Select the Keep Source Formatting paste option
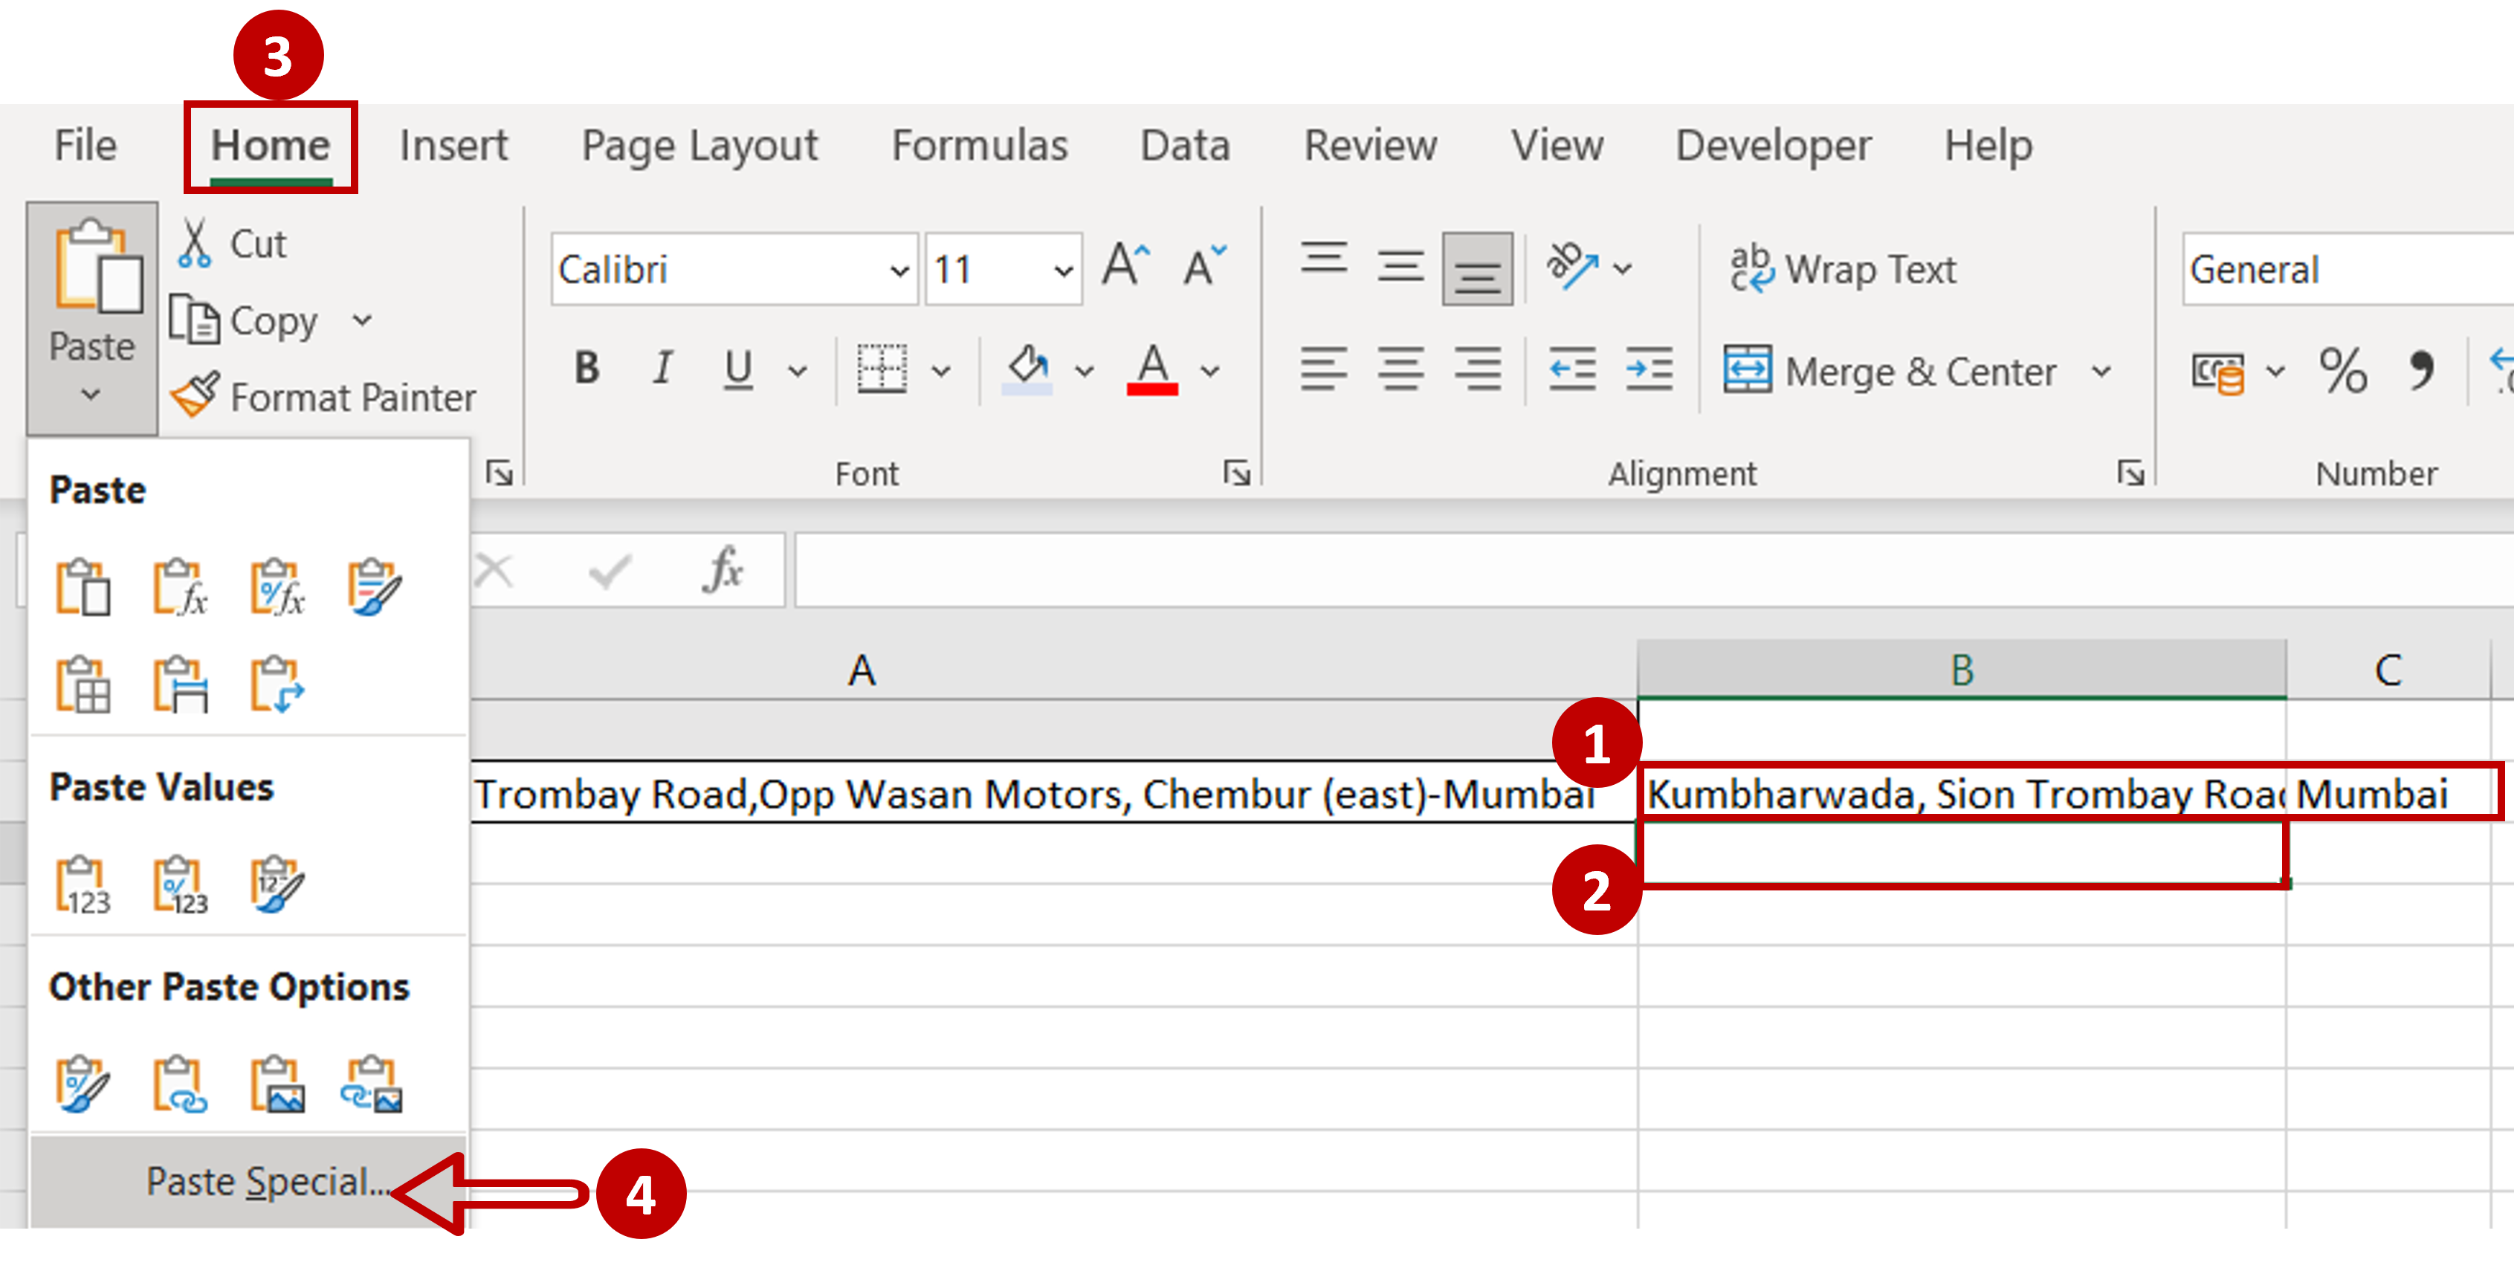The image size is (2514, 1268). [375, 586]
